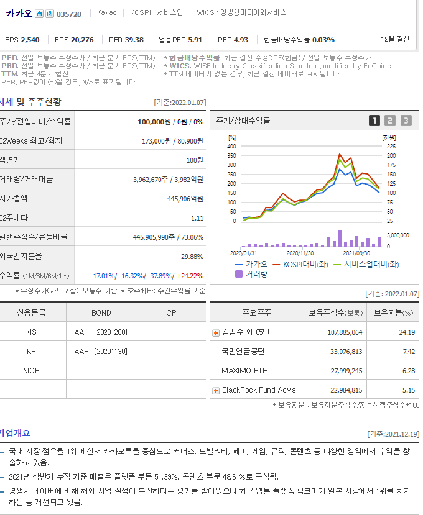Click the CP column header
The width and height of the screenshot is (423, 515).
click(x=171, y=313)
